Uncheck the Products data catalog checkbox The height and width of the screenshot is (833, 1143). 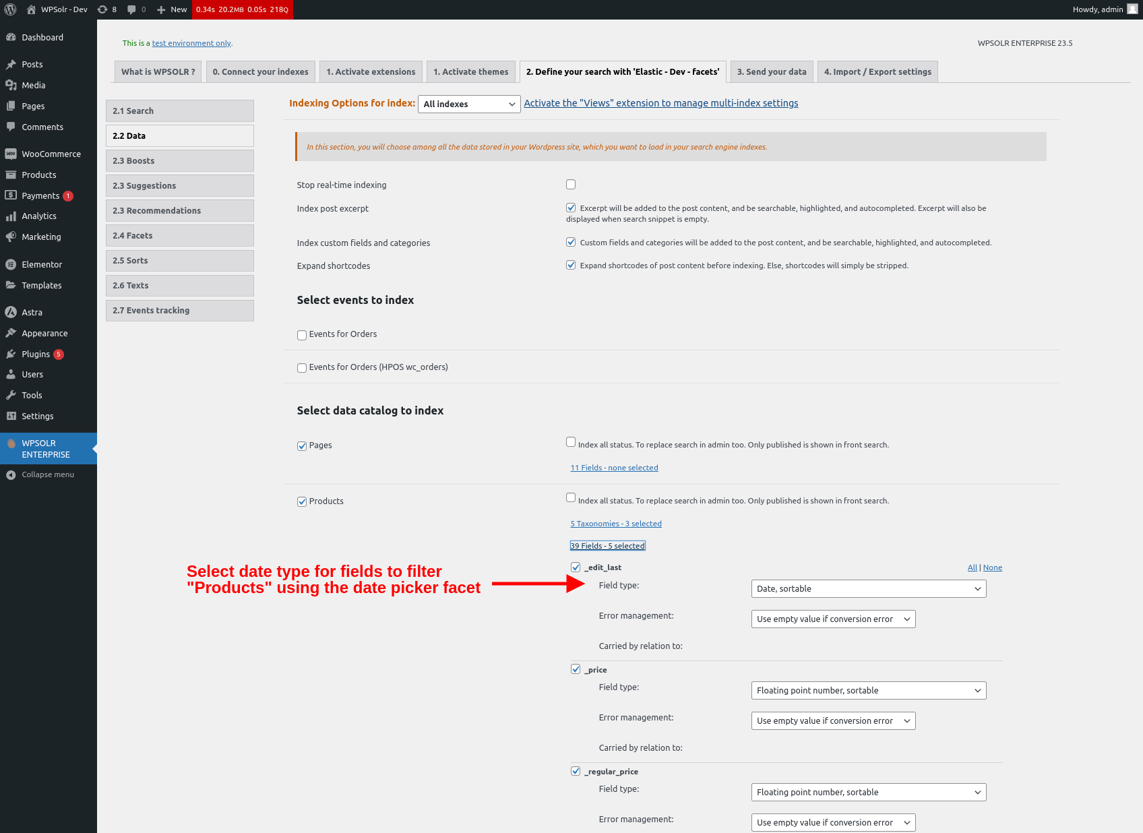pos(302,502)
